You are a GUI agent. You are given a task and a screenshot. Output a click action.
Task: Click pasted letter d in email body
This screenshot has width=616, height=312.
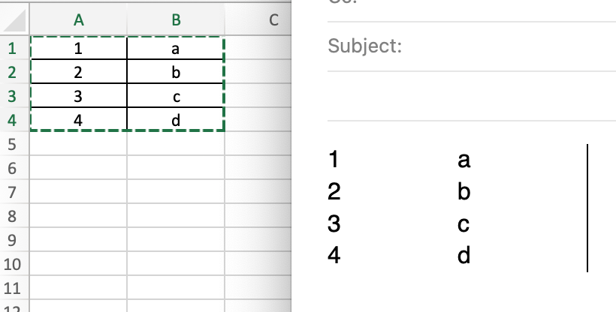pos(464,255)
